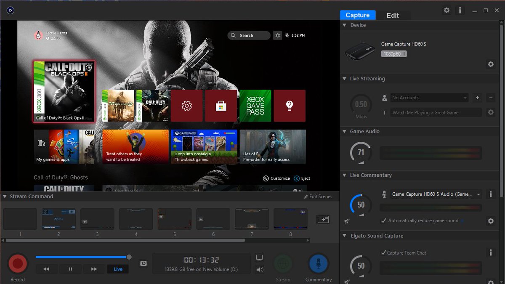Collapse the Device section
The width and height of the screenshot is (505, 284).
(344, 25)
